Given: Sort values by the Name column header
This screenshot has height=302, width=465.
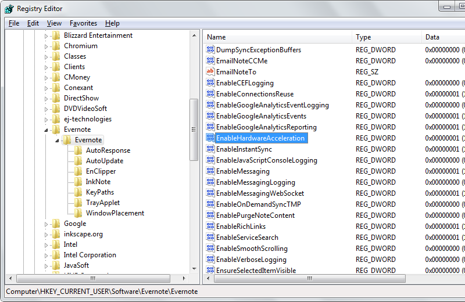Looking at the screenshot, I should click(x=278, y=37).
